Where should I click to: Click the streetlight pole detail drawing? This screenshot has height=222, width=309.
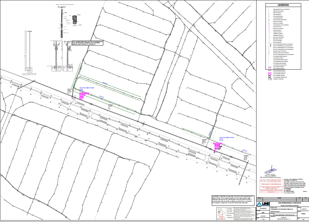[62, 23]
